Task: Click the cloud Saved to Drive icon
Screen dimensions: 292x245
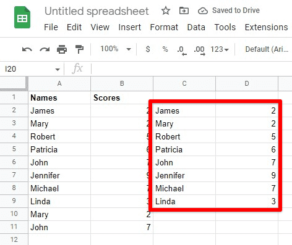Action: click(203, 10)
